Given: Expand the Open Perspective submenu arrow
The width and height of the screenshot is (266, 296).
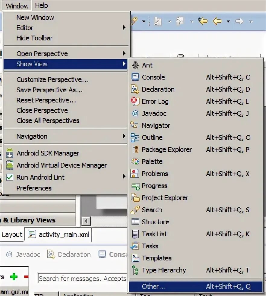Looking at the screenshot, I should pyautogui.click(x=124, y=53).
